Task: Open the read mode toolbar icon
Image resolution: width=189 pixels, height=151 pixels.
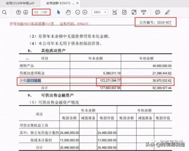Action: pos(144,12)
